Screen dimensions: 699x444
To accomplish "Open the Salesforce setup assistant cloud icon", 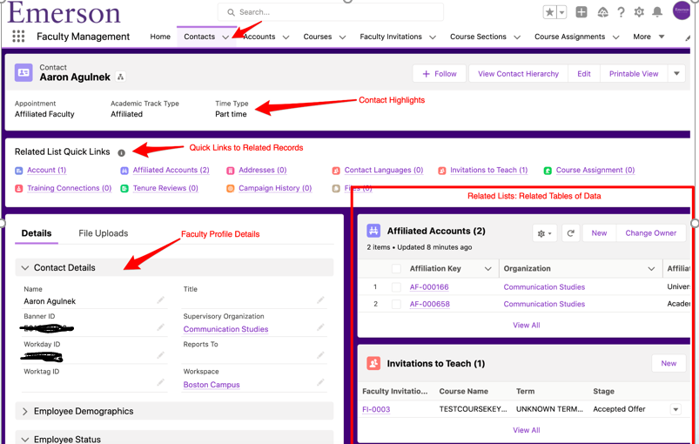I will 602,12.
